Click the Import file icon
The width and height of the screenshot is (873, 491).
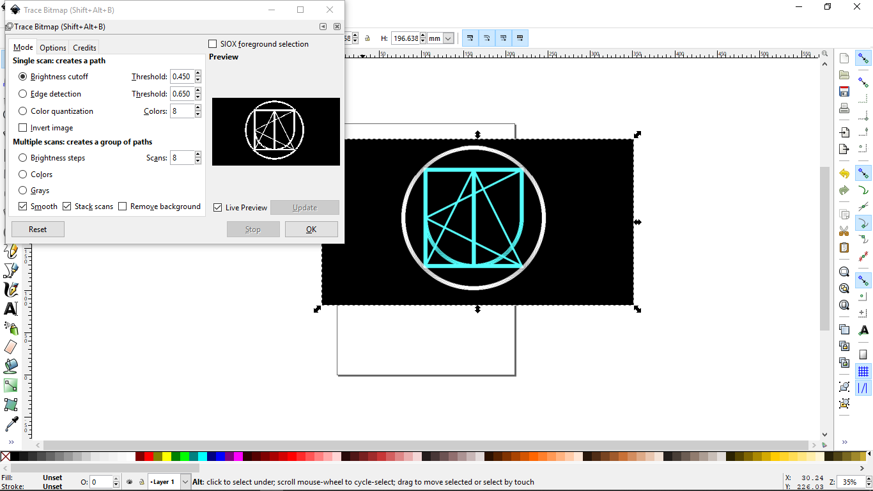(844, 132)
